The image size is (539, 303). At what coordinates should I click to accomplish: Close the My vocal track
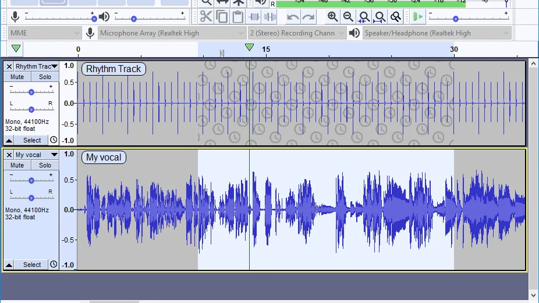pos(9,155)
